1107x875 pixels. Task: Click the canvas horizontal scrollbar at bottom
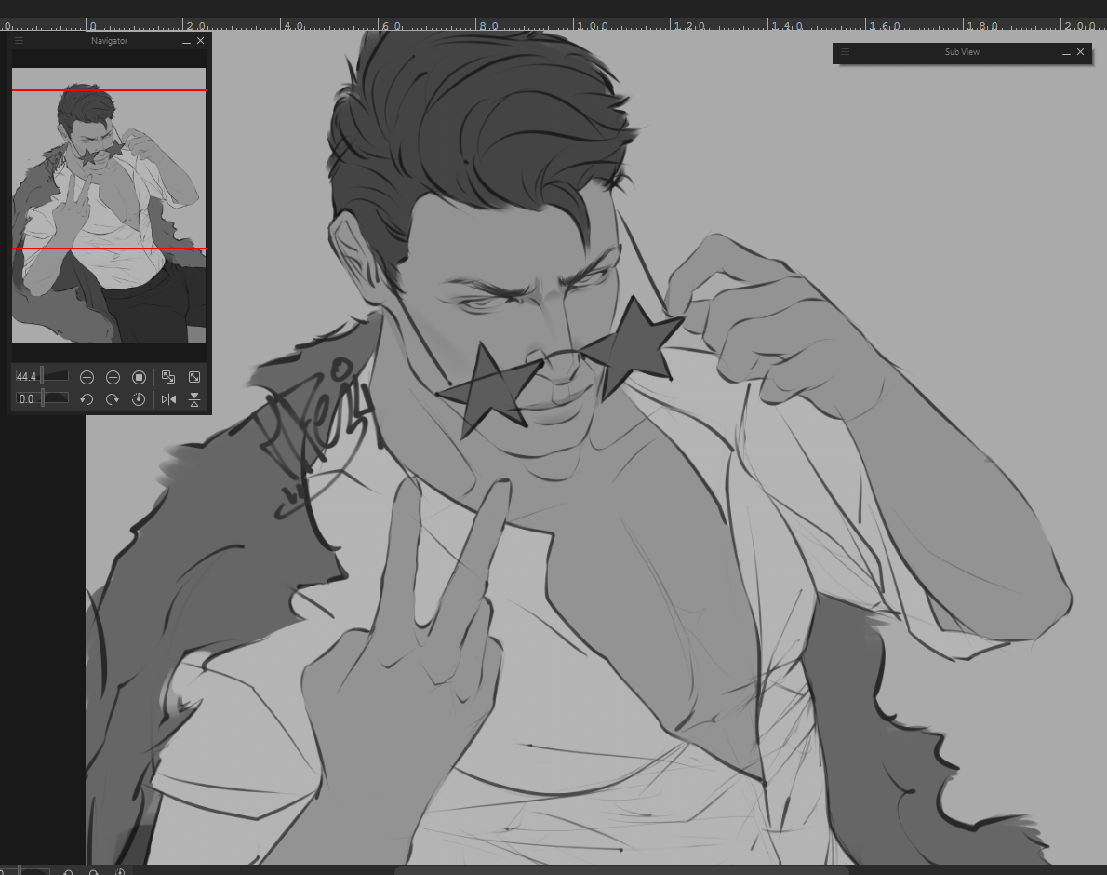[x=621, y=870]
